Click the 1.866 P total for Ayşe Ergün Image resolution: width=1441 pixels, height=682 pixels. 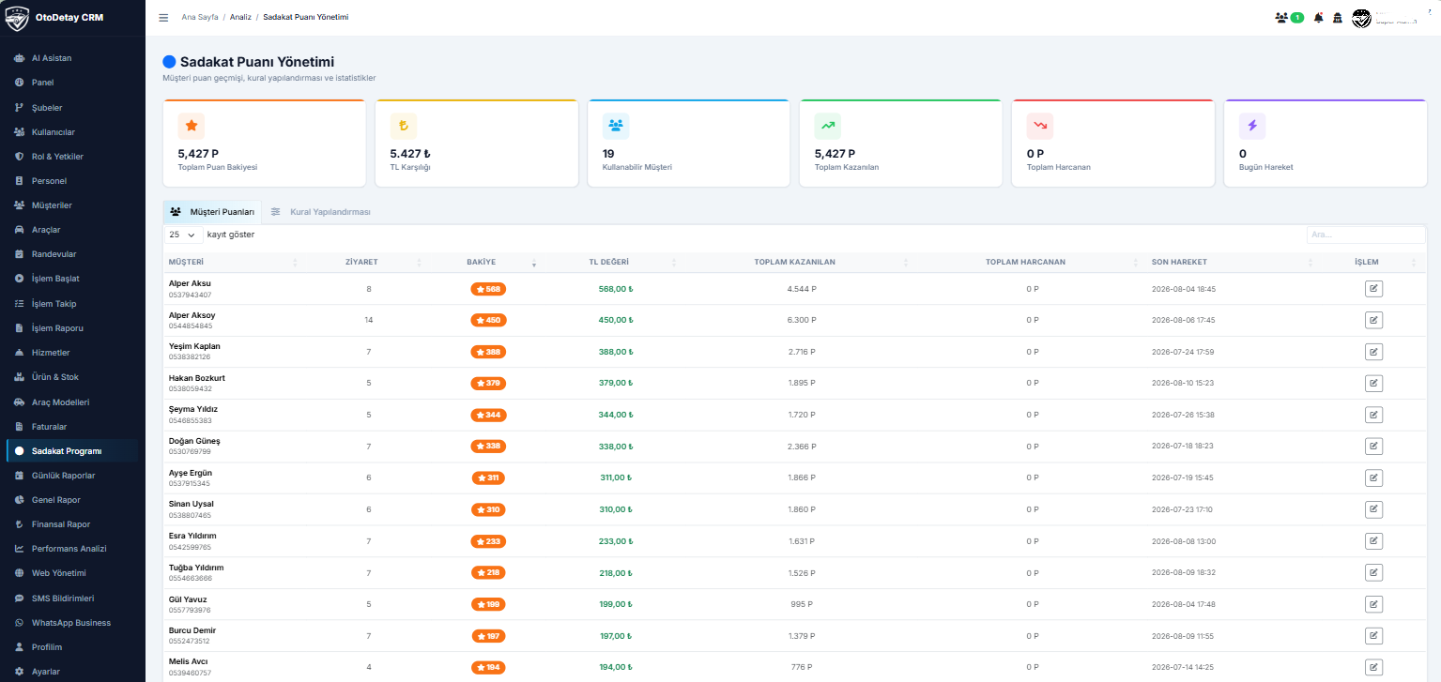[803, 477]
